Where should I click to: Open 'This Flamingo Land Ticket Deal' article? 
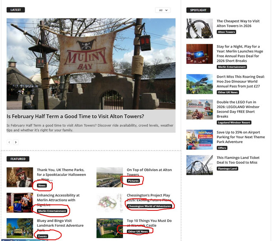click(x=238, y=160)
